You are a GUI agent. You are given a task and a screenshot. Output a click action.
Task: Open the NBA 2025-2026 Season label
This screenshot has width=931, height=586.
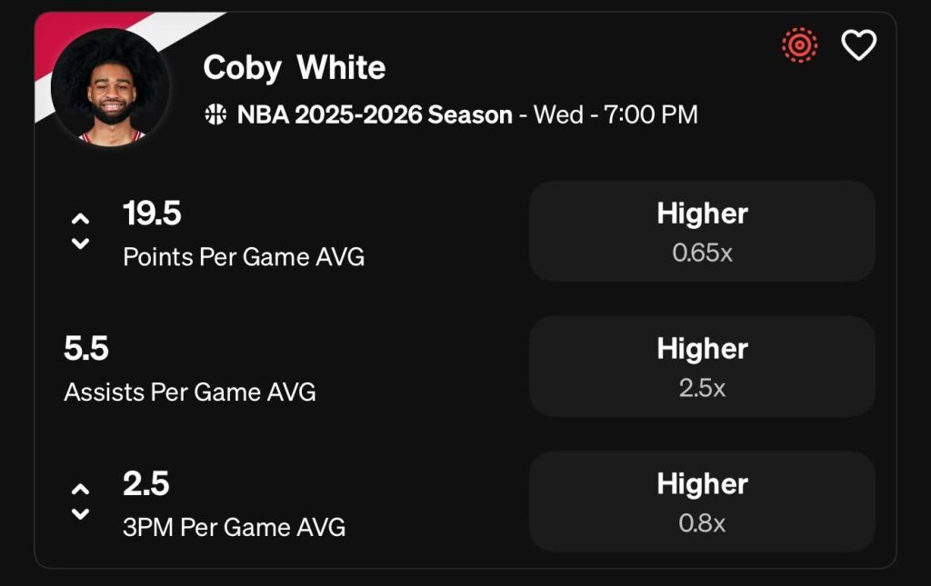pos(375,115)
